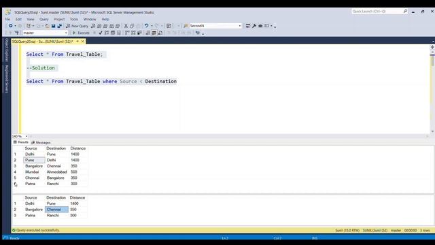This screenshot has width=435, height=245.
Task: Pin the SQLQuery20.sql tab
Action: [x=77, y=42]
